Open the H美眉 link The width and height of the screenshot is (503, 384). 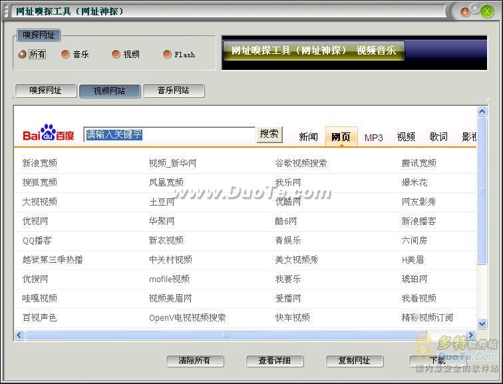(x=413, y=260)
